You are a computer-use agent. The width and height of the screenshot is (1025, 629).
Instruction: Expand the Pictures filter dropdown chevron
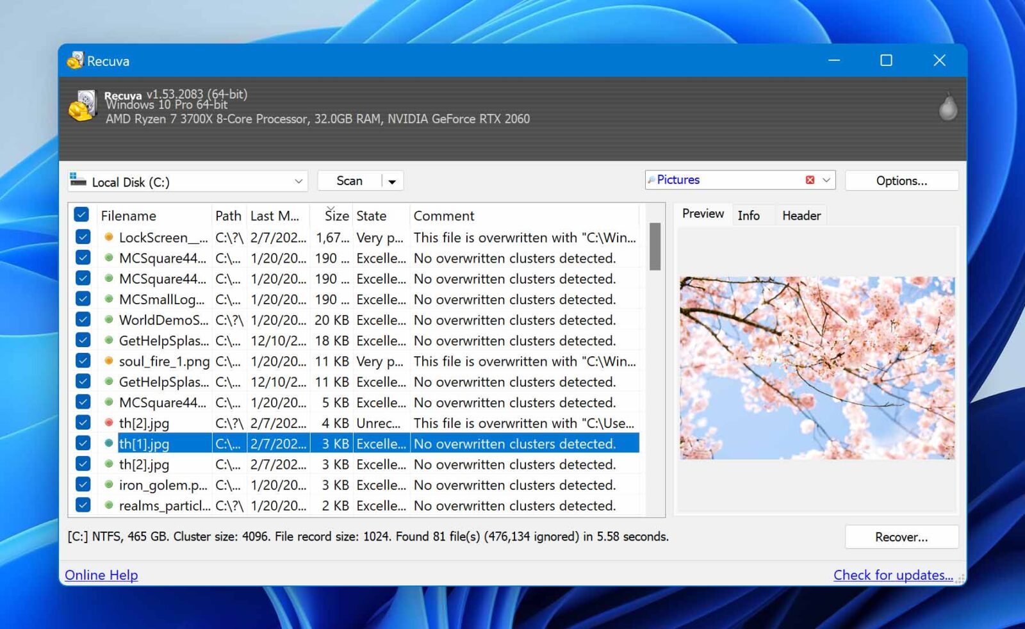pos(827,180)
